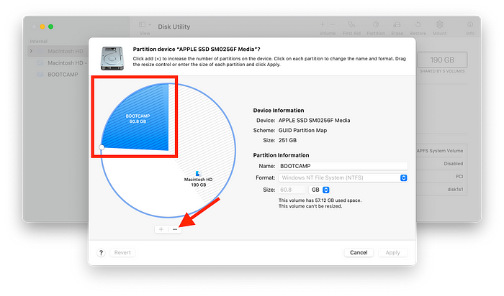
Task: Click the 'disk1s1' value in background window
Action: [x=455, y=189]
